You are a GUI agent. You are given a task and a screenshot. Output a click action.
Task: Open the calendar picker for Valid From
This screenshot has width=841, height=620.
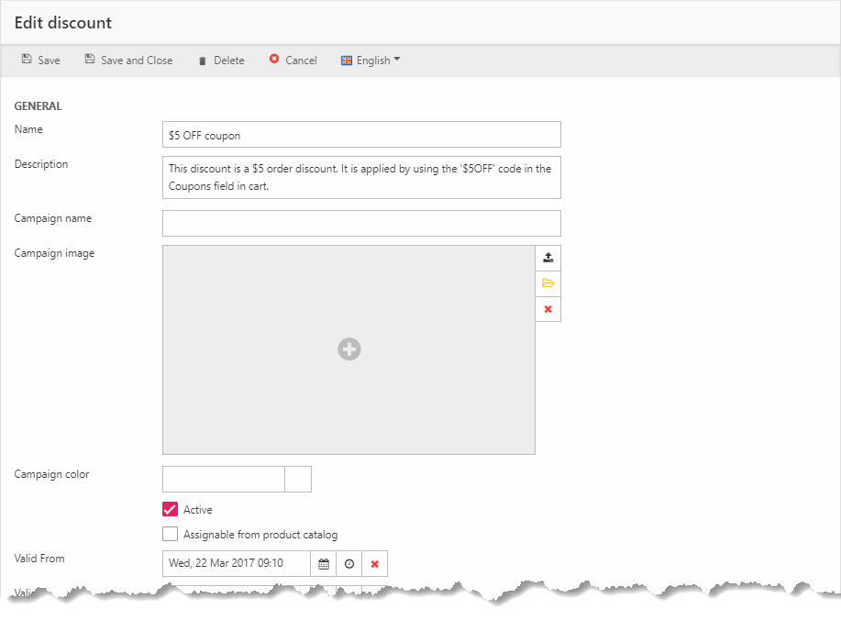pyautogui.click(x=324, y=564)
